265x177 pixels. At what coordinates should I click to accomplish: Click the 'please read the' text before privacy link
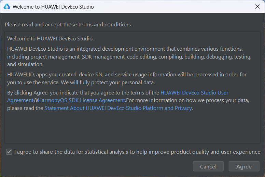(x=25, y=108)
